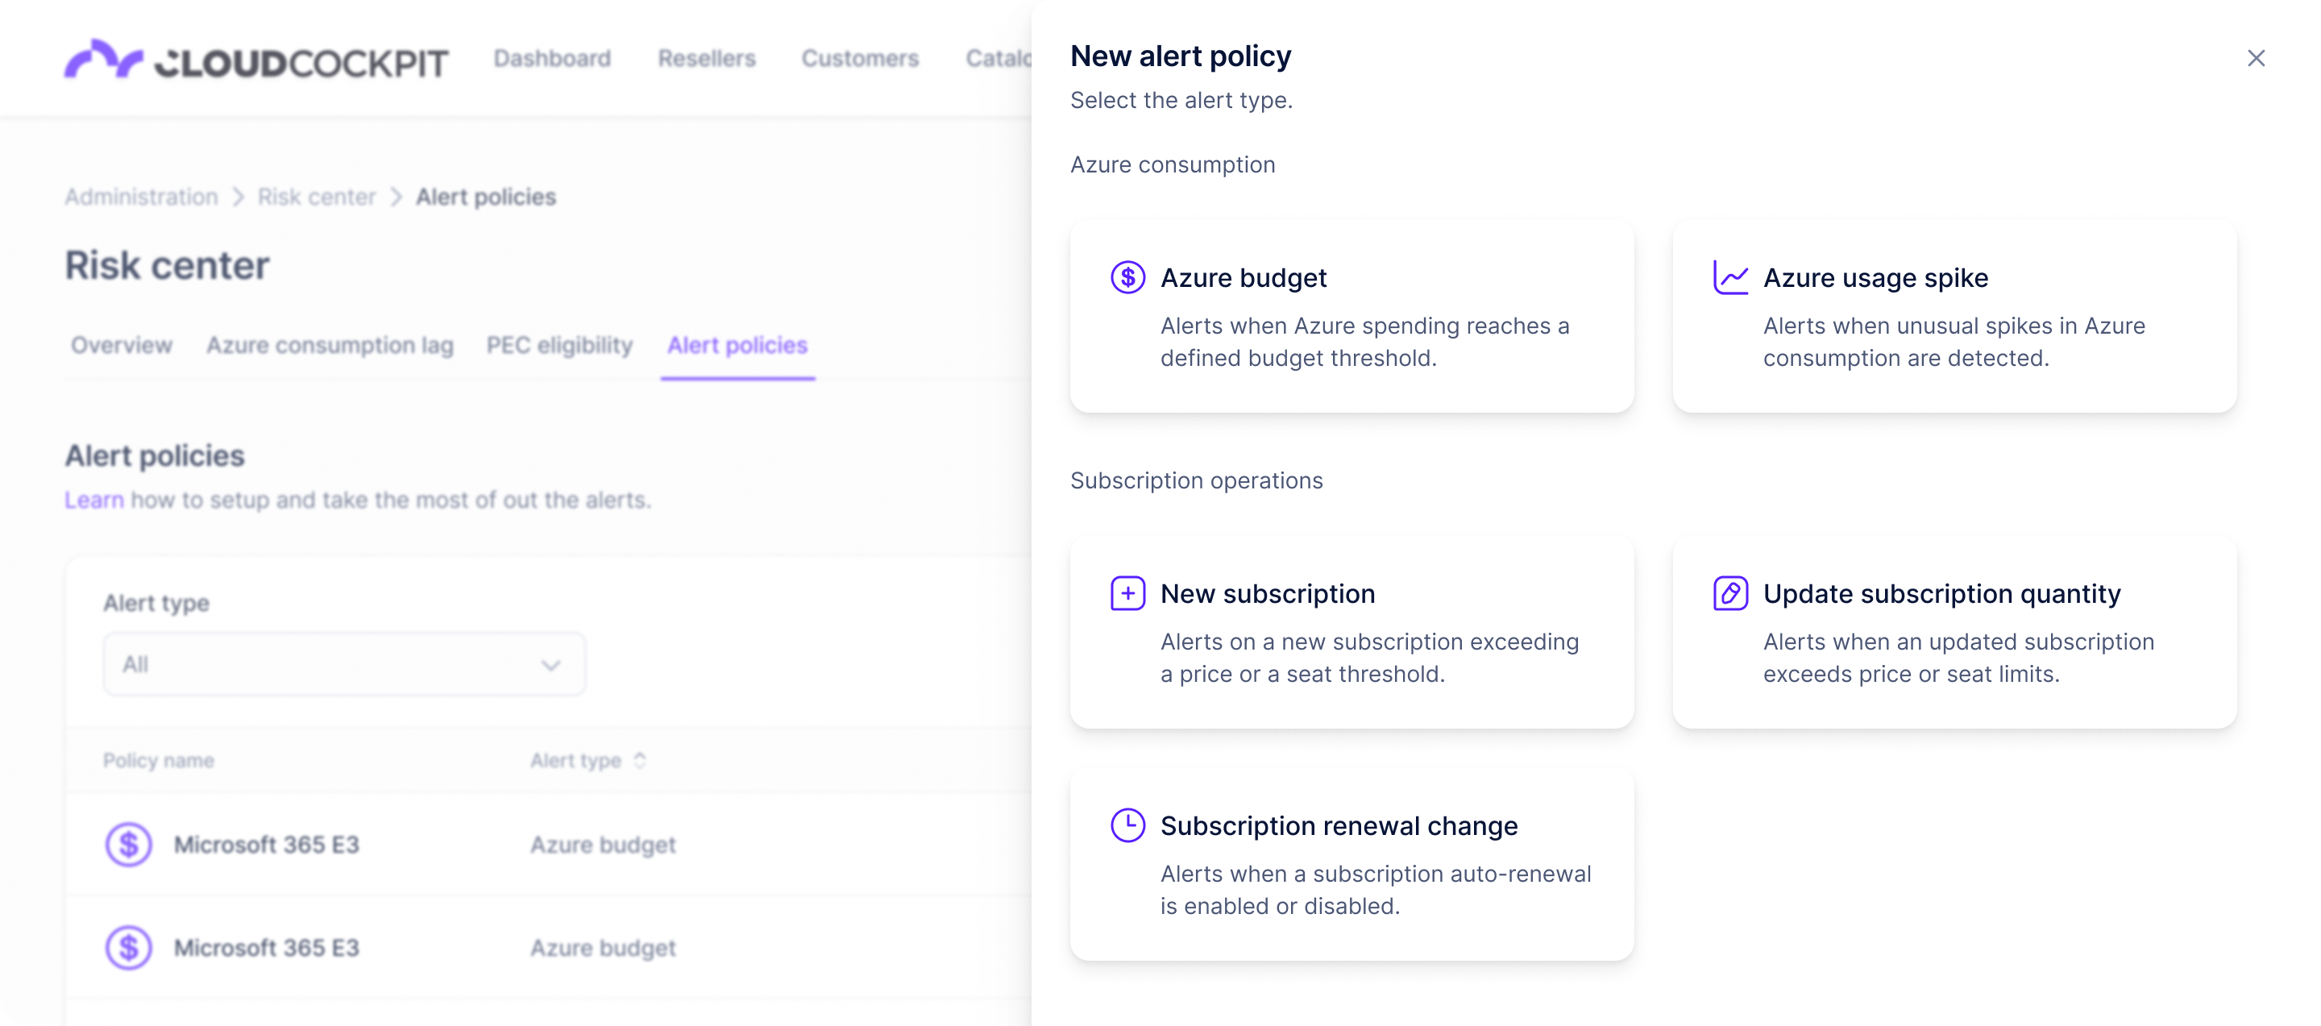Open Risk center breadcrumb link

(316, 197)
